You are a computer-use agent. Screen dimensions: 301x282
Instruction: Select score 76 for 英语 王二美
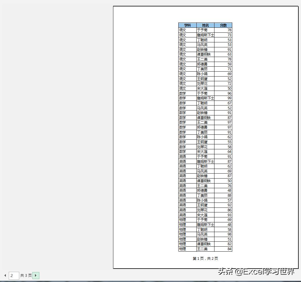coord(223,186)
